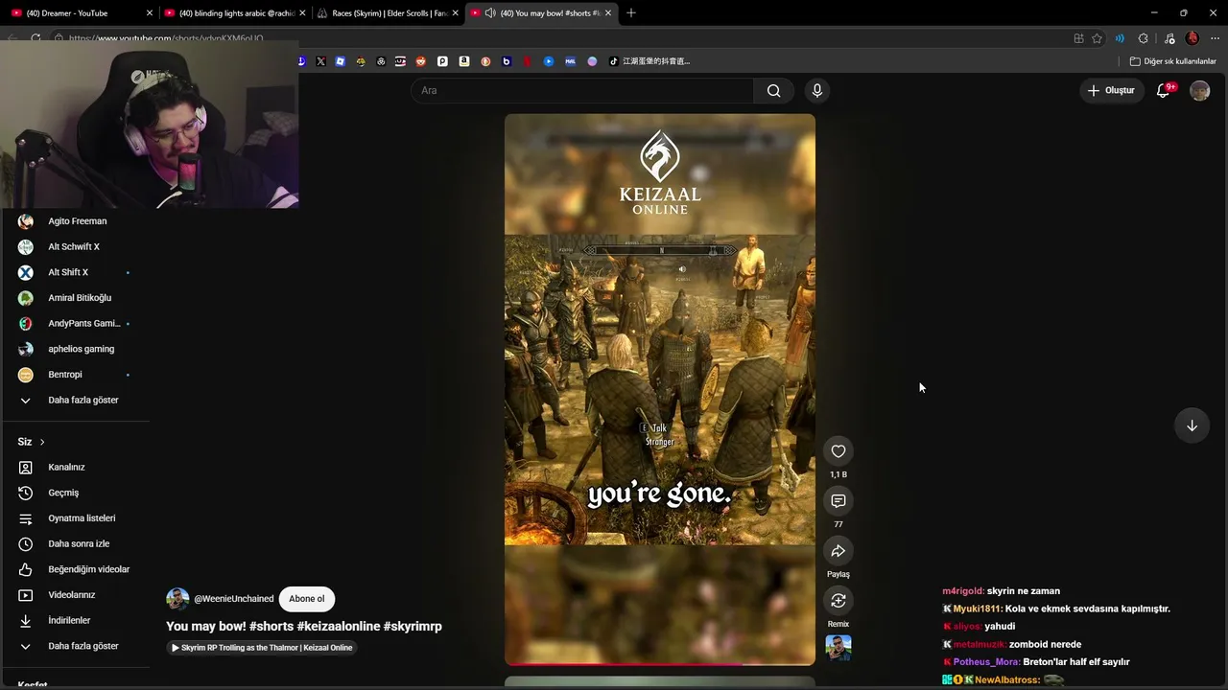The width and height of the screenshot is (1228, 690).
Task: Open the X bookmark icon
Action: pos(320,61)
